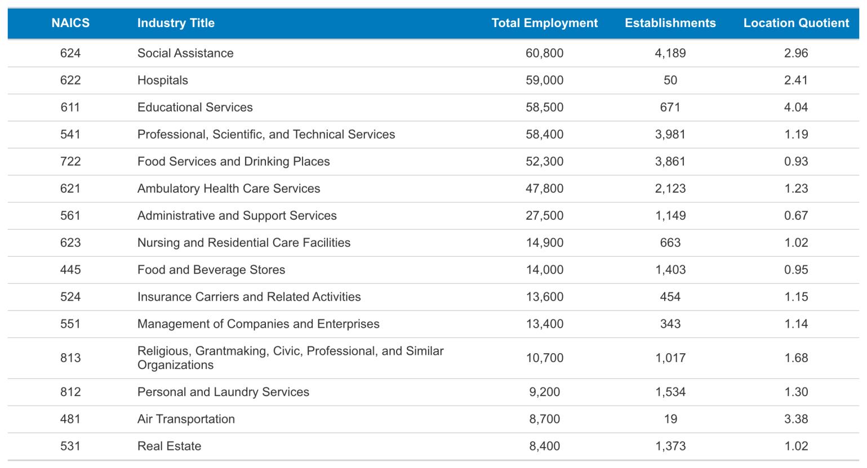Select the Educational Services row title
The width and height of the screenshot is (867, 468).
tap(195, 107)
